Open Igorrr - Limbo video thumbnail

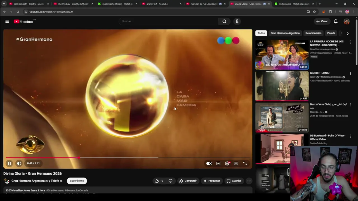pyautogui.click(x=282, y=86)
